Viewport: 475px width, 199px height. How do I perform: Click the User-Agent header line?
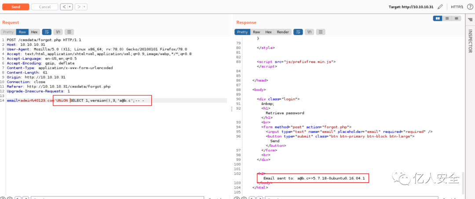[97, 49]
